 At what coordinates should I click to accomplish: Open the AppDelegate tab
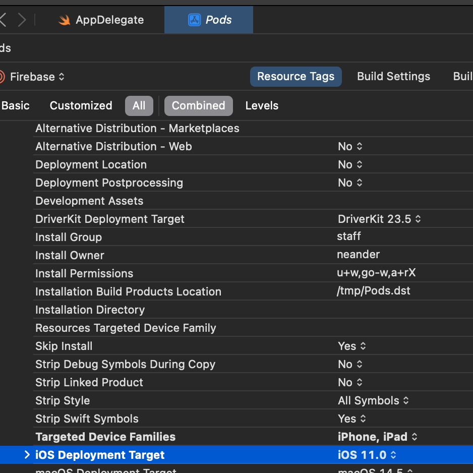[x=101, y=20]
